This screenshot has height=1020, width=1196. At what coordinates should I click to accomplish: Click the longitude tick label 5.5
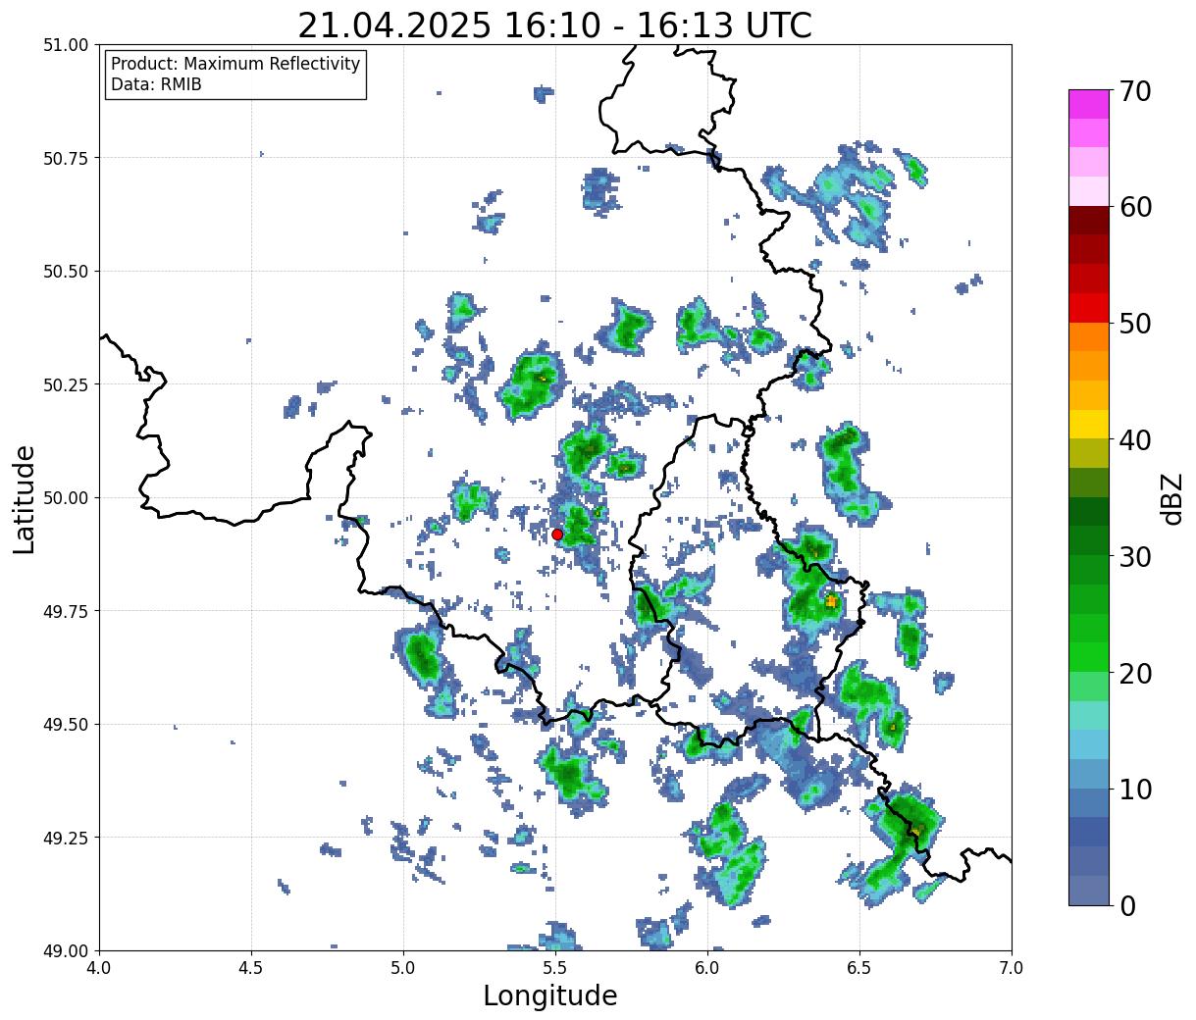click(555, 968)
